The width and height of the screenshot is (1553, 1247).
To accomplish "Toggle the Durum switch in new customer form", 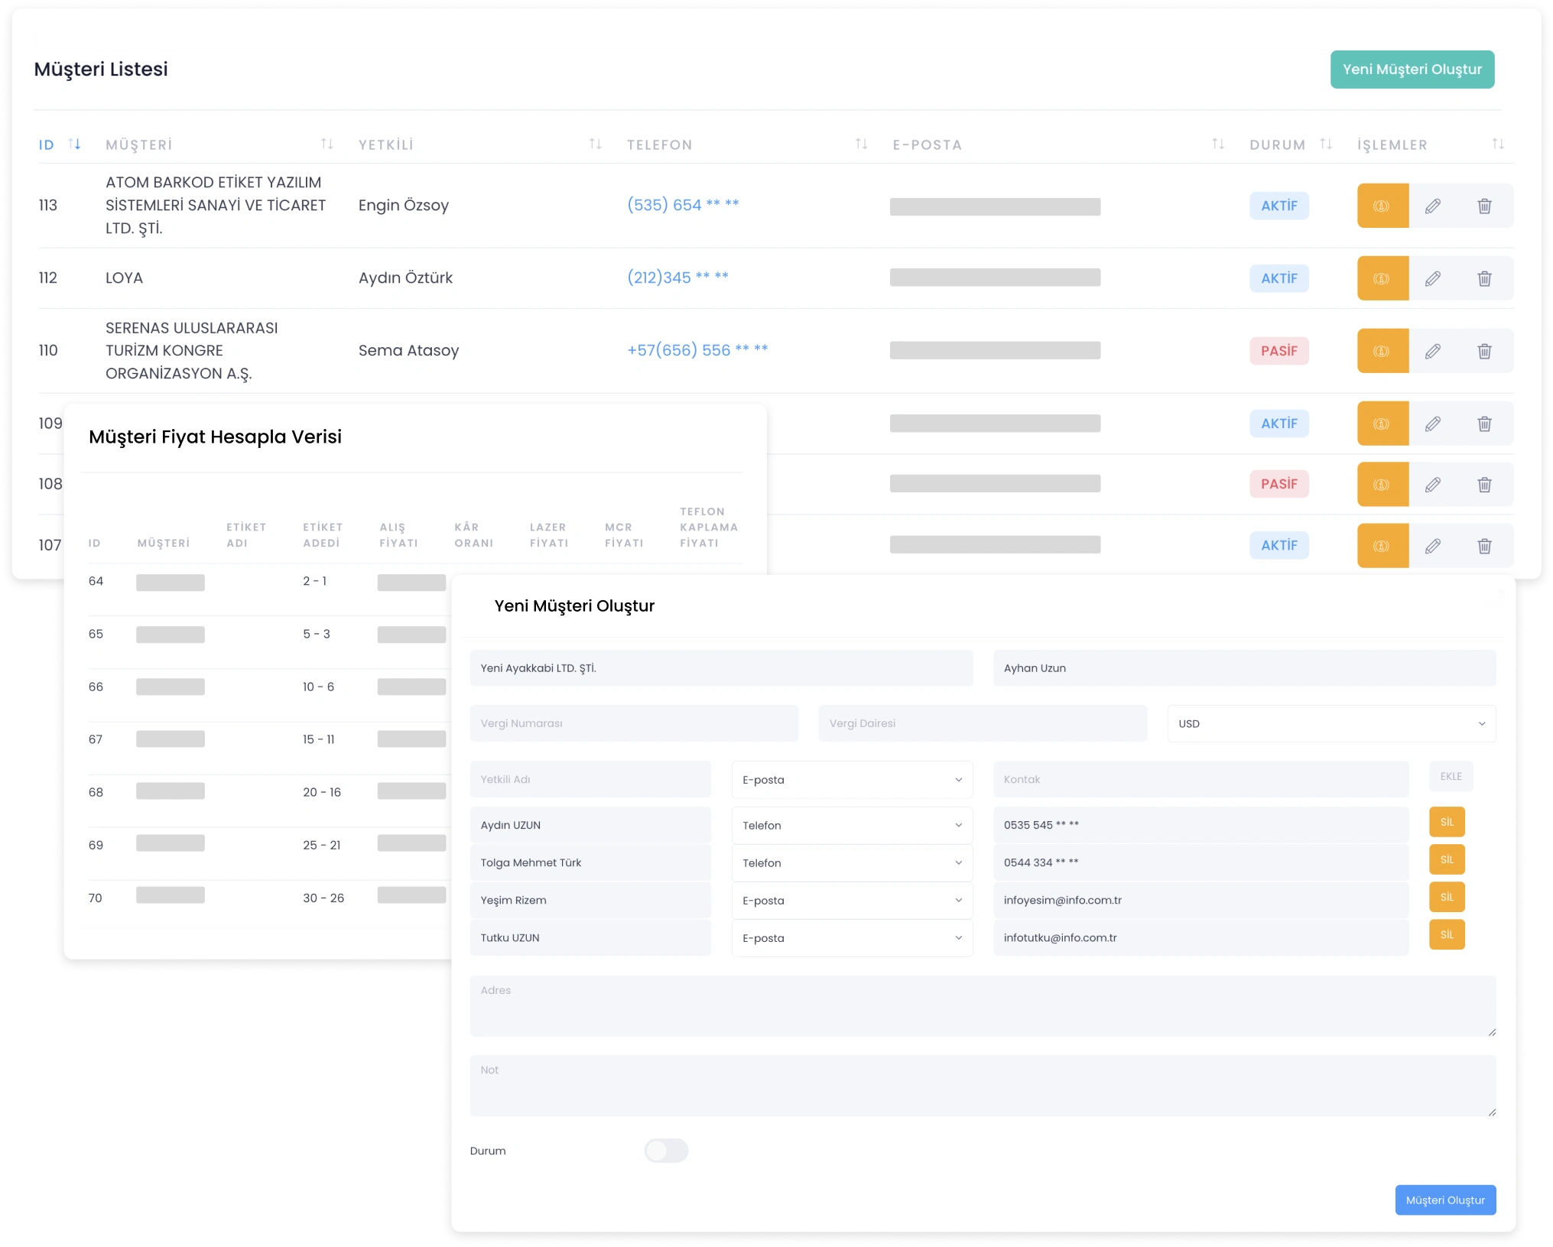I will tap(666, 1150).
